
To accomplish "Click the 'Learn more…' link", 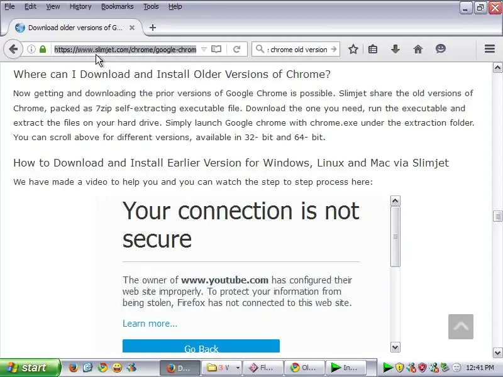I will (150, 324).
